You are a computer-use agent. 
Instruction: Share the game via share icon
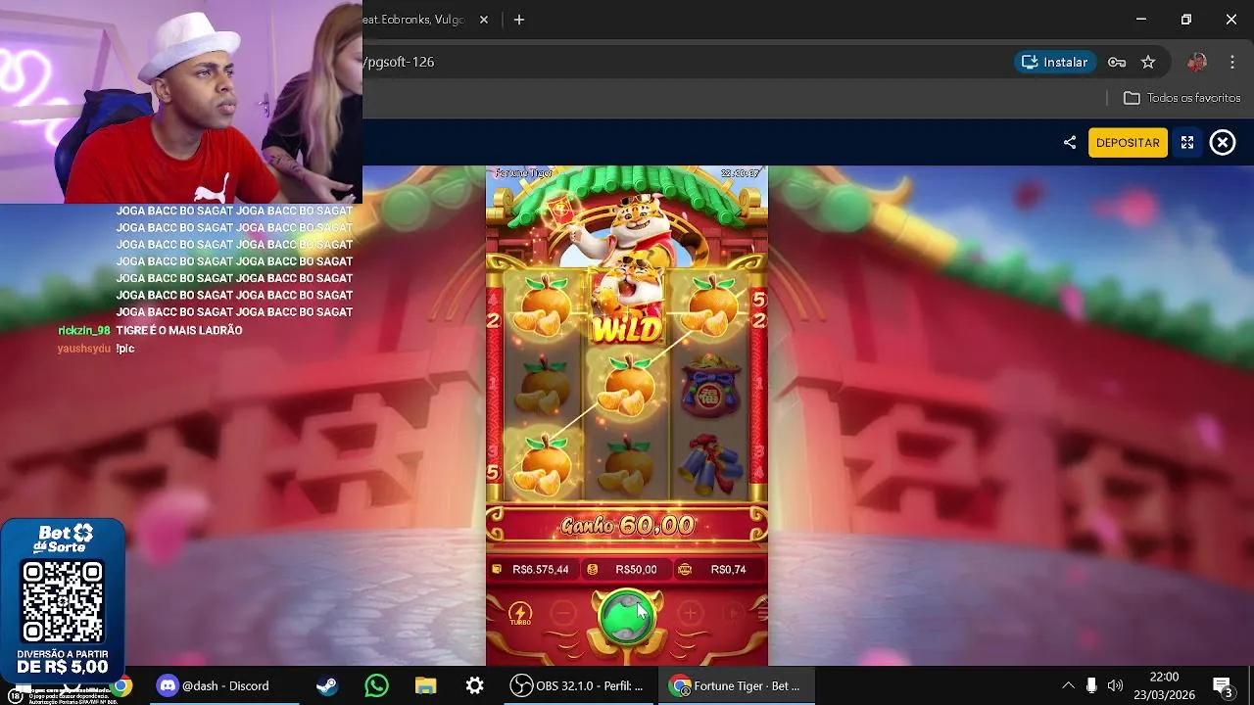(1069, 142)
